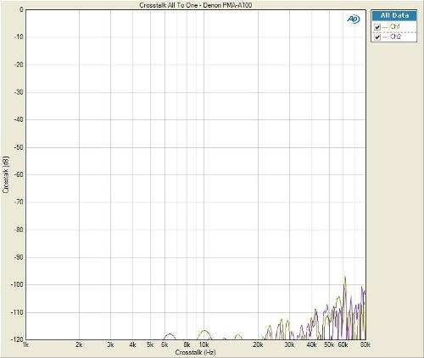Viewport: 424px width, 358px height.
Task: Select the 10k frequency axis label
Action: [204, 344]
